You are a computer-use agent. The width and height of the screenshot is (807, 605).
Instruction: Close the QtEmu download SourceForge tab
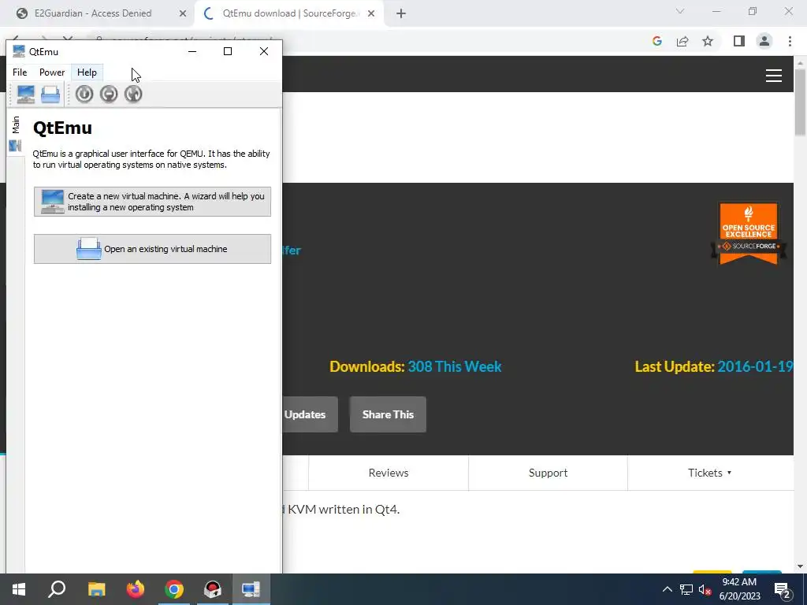(371, 14)
